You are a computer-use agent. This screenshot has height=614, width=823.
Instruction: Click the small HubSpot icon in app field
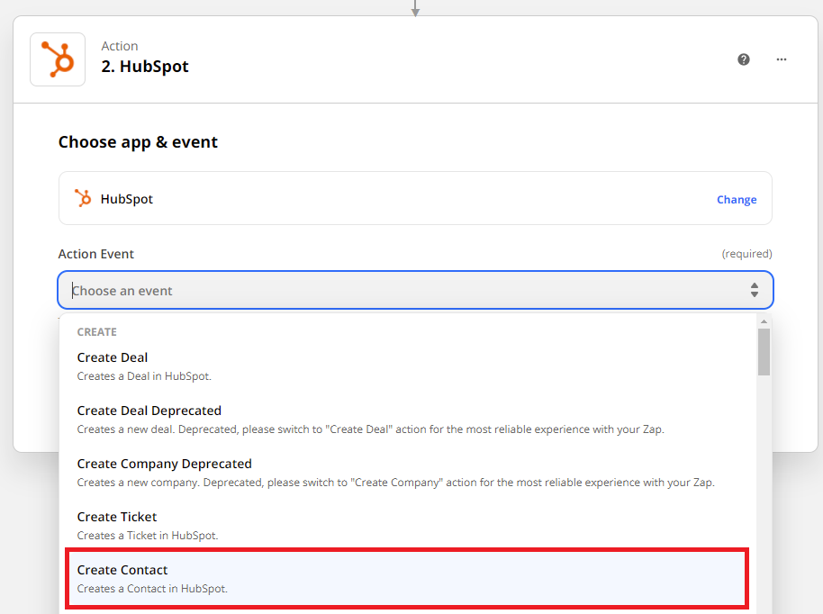(83, 198)
